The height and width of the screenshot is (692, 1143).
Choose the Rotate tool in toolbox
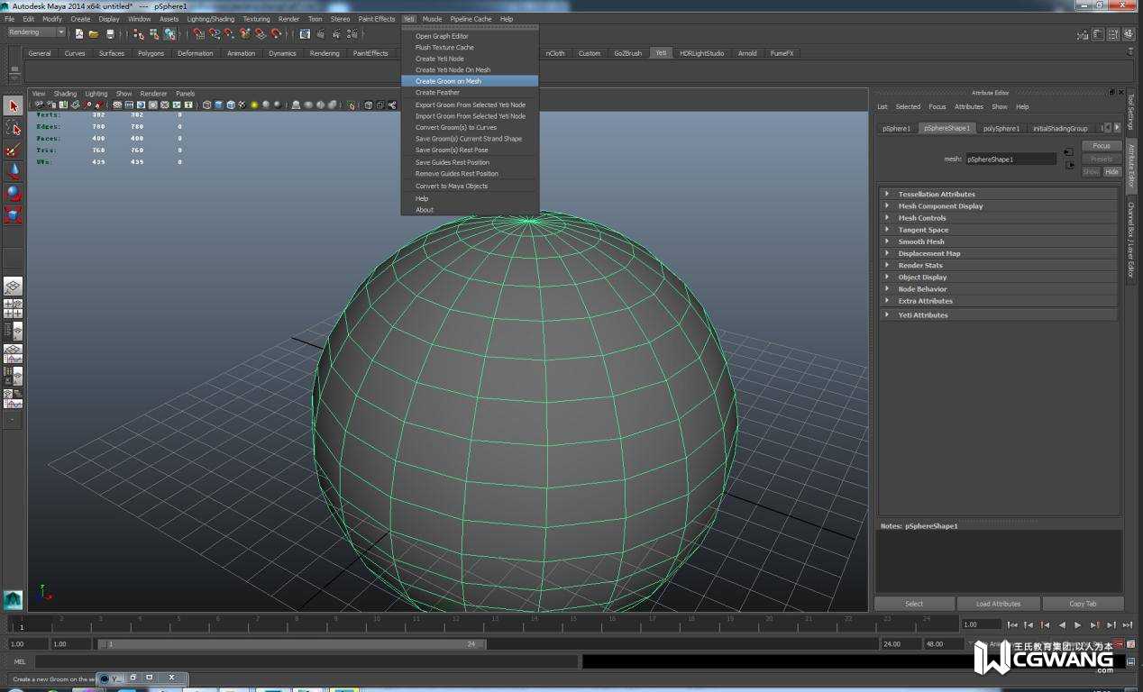coord(13,193)
